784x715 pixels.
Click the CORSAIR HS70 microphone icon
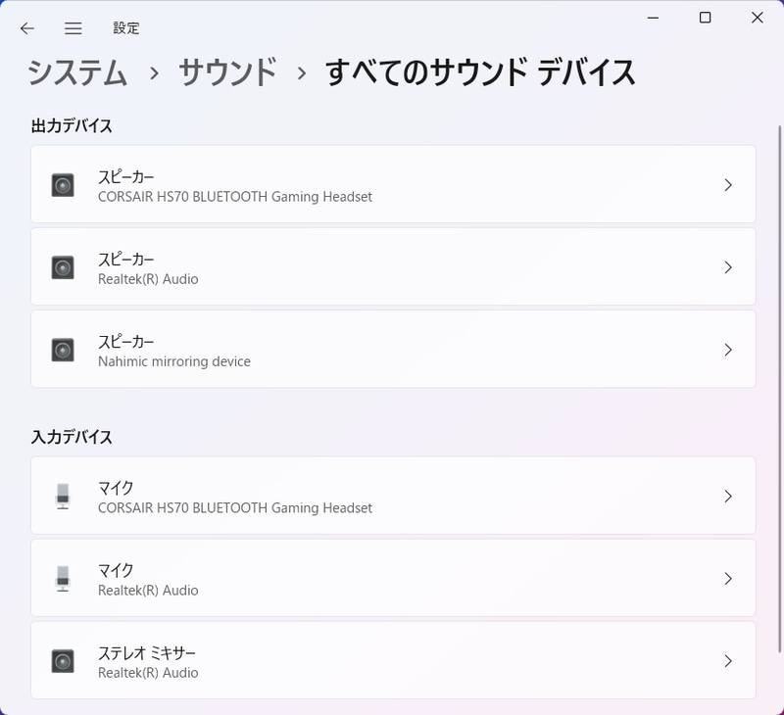tap(65, 497)
